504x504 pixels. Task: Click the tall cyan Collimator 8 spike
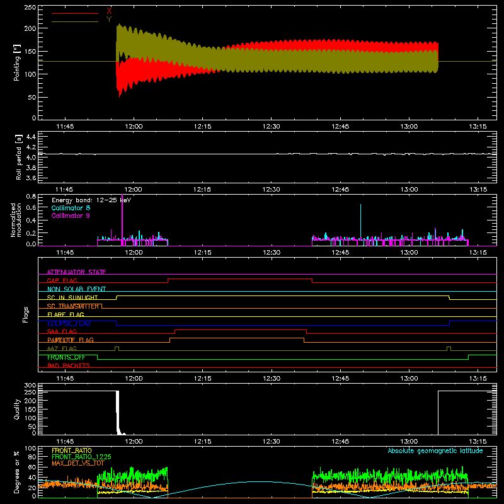pos(360,222)
